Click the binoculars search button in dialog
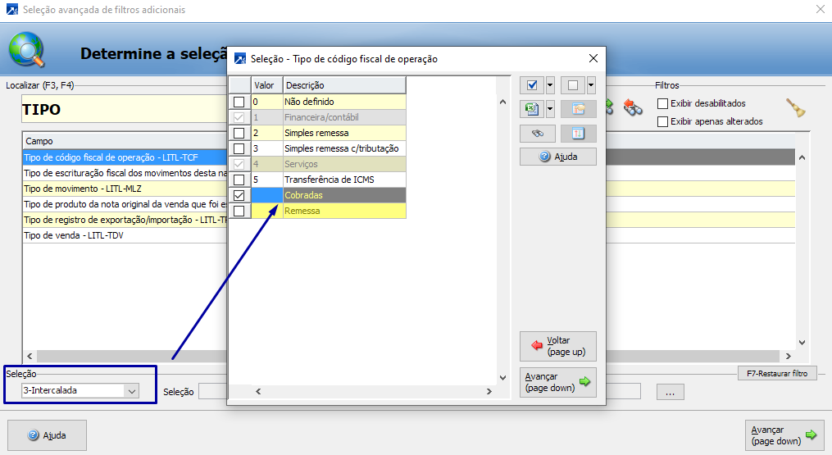The width and height of the screenshot is (832, 455). [538, 134]
